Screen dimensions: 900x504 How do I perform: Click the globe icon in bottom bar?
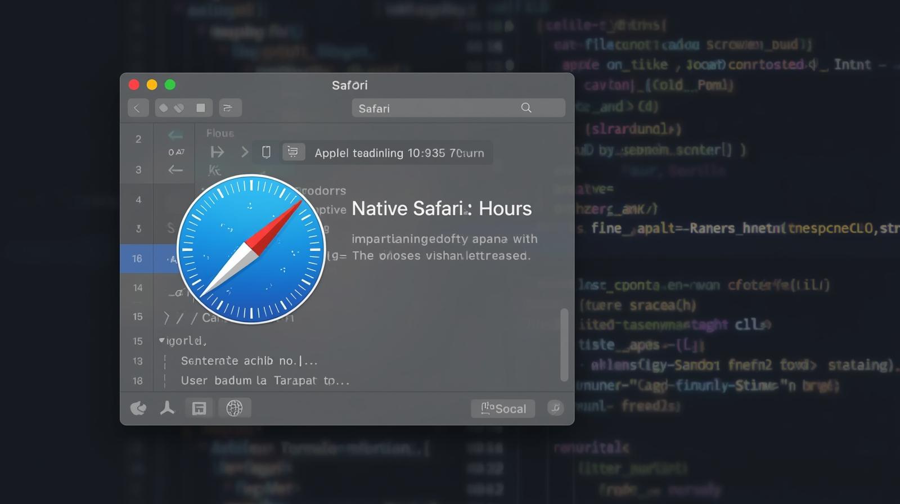(235, 408)
